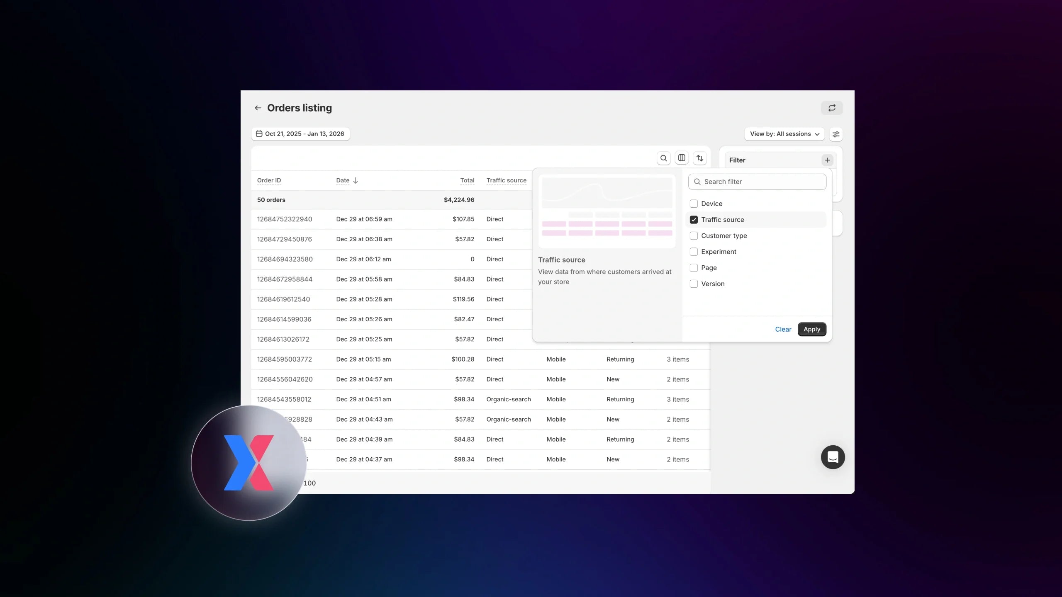Open the View by: All sessions dropdown
Image resolution: width=1062 pixels, height=597 pixels.
784,134
